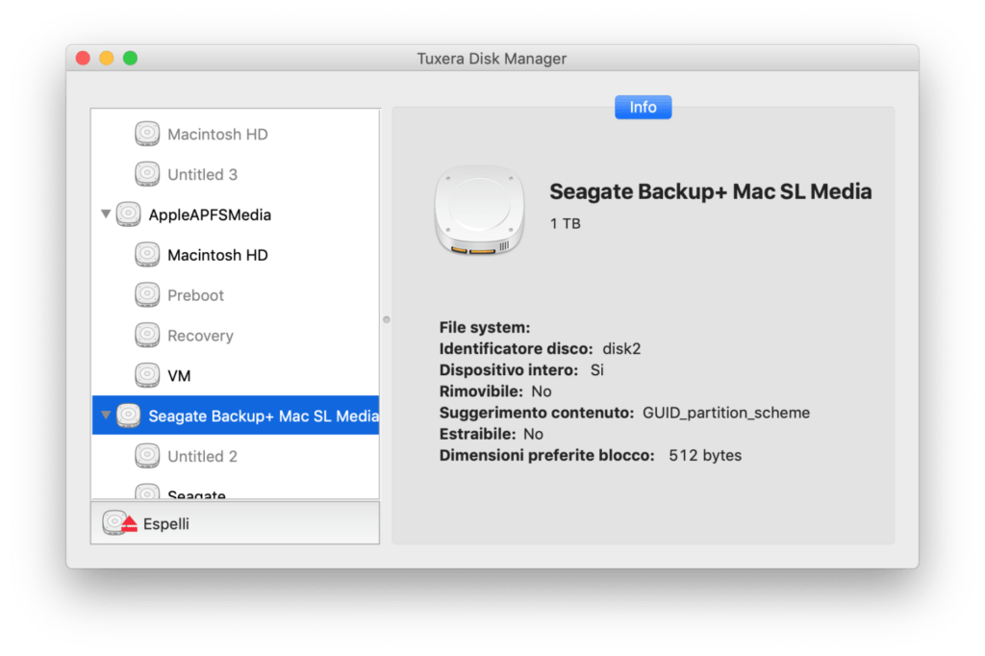The image size is (985, 656).
Task: Click the Seagate Backup+ Mac SL Media heading
Action: pos(711,191)
